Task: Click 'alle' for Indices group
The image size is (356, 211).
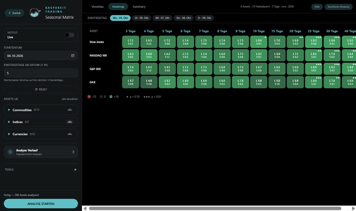Action: [x=70, y=122]
